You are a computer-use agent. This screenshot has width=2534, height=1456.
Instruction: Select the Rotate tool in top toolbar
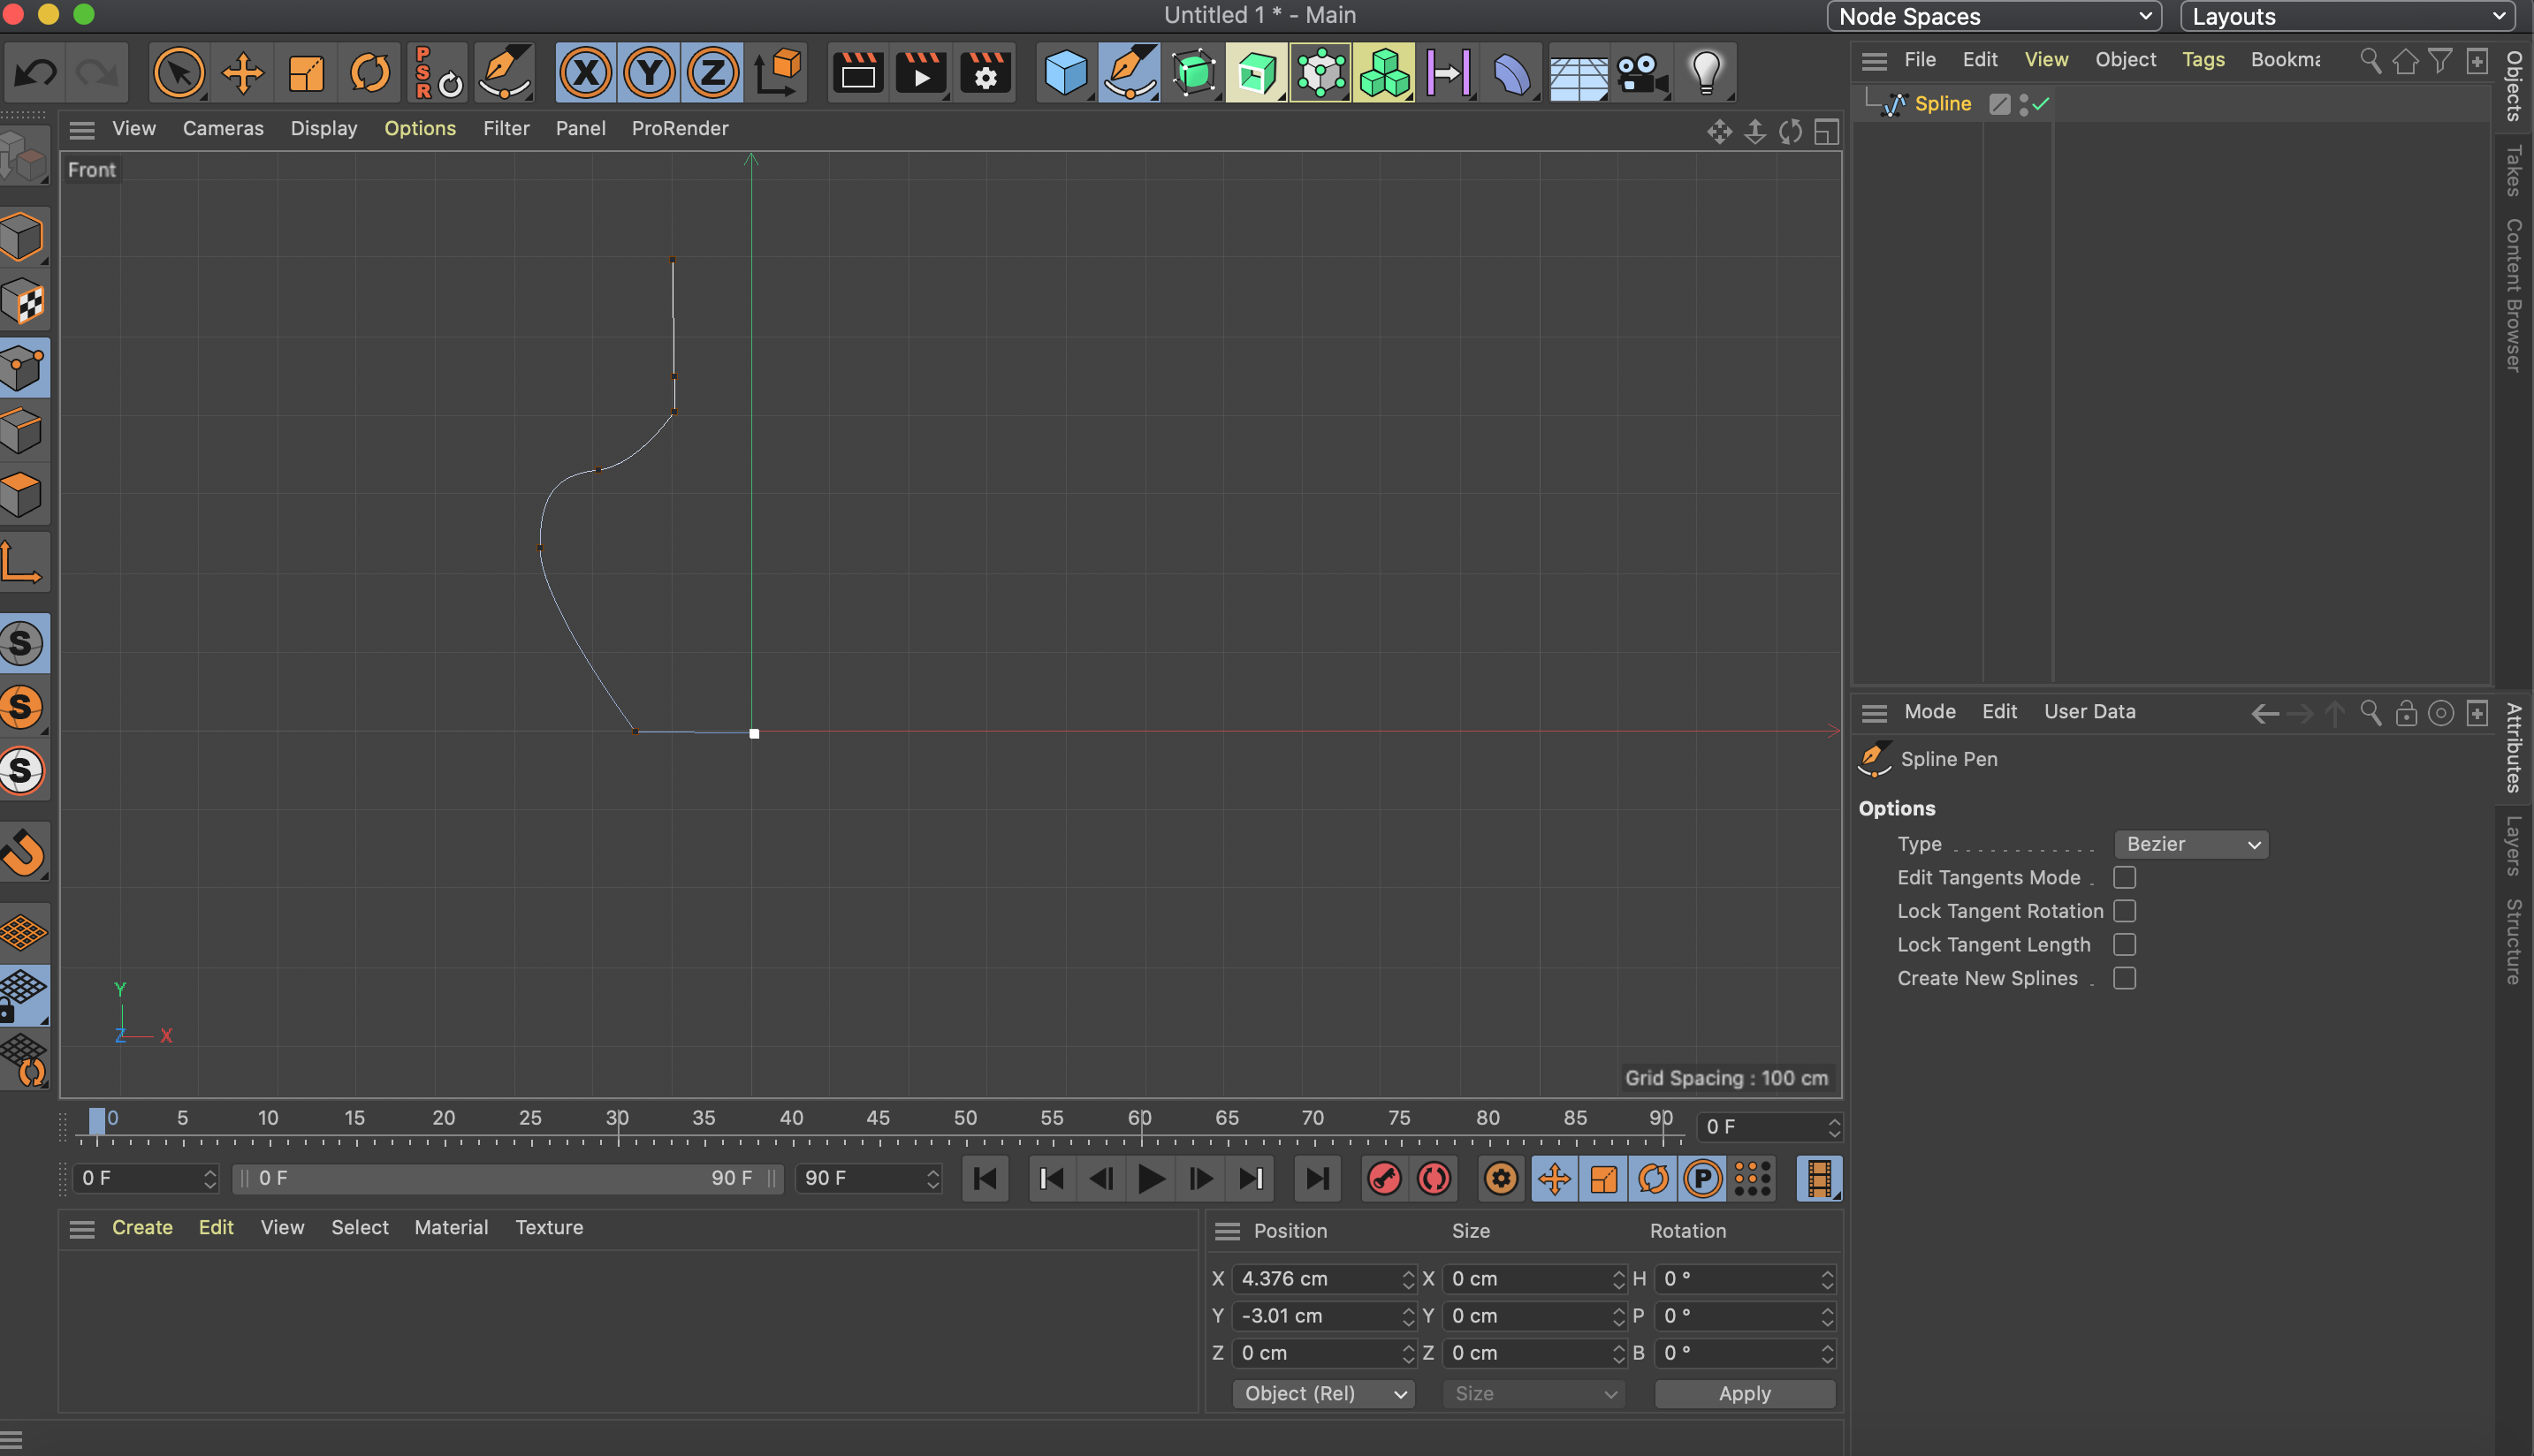[370, 73]
